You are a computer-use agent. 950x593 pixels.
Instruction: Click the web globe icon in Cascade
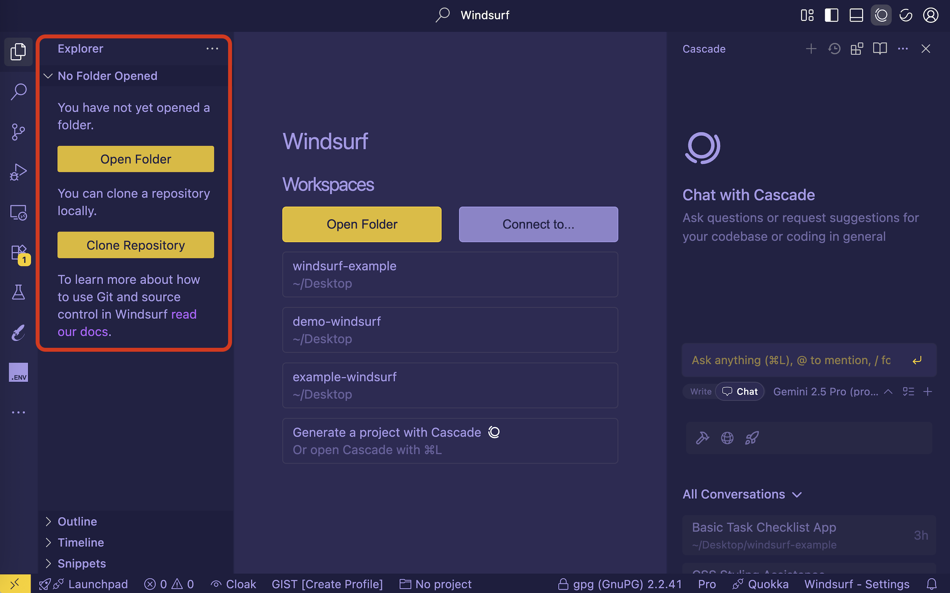coord(727,438)
